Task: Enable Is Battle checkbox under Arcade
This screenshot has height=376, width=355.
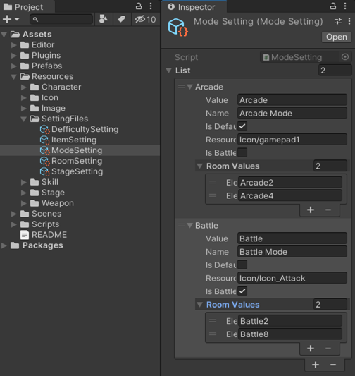Action: pos(242,153)
